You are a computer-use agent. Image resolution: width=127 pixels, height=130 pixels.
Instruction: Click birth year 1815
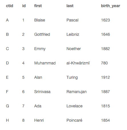click(105, 106)
